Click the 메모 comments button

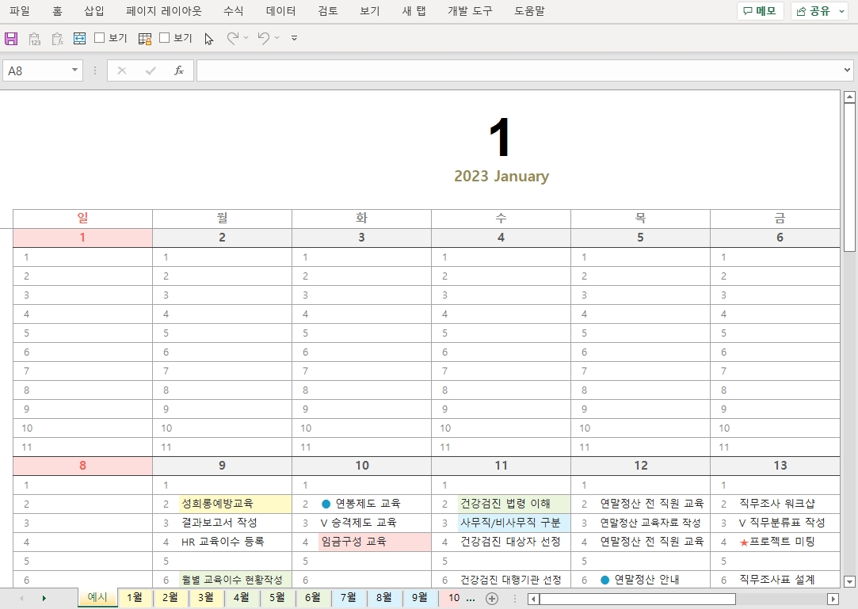(x=760, y=11)
